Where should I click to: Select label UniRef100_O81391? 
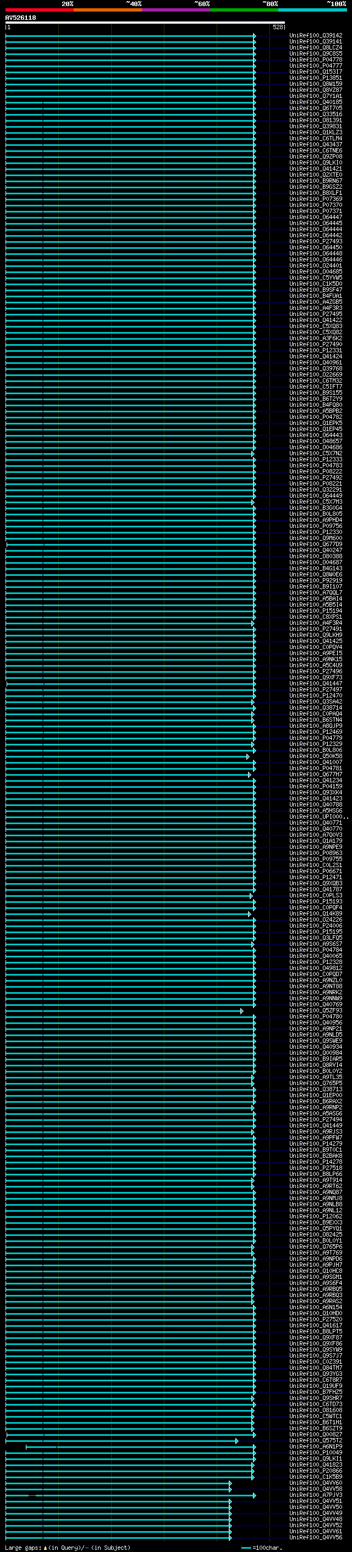pos(316,120)
